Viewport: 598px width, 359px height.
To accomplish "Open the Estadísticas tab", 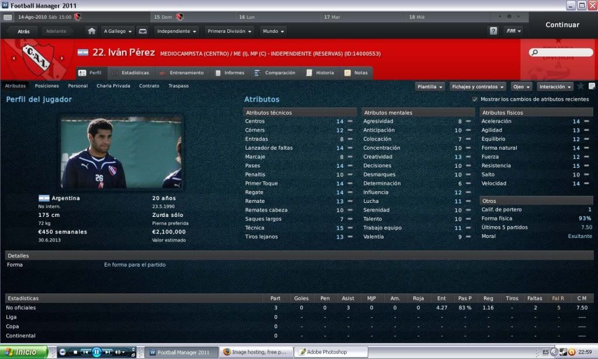I will click(131, 73).
